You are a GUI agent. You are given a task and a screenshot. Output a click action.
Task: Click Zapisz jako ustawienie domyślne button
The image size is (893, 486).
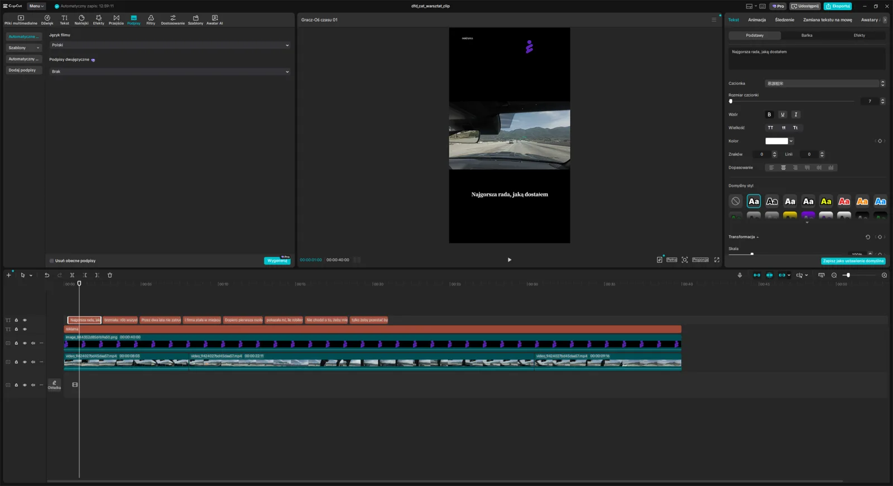pyautogui.click(x=853, y=261)
